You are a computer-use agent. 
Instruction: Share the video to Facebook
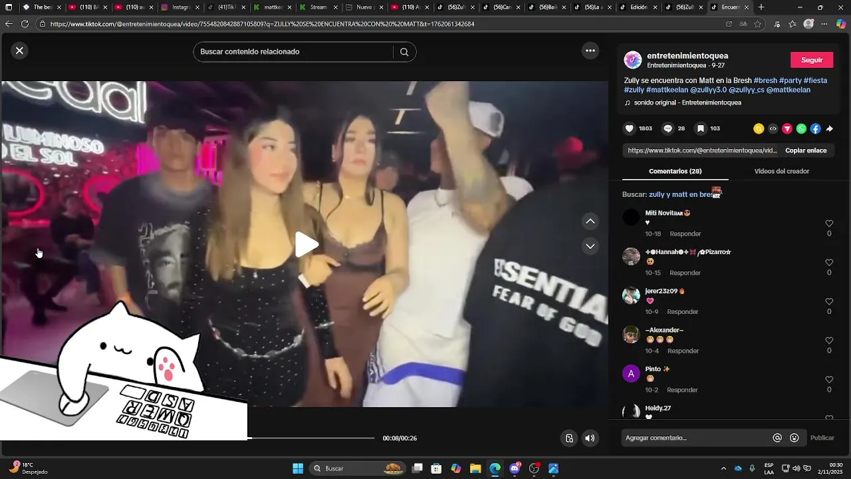coord(815,129)
